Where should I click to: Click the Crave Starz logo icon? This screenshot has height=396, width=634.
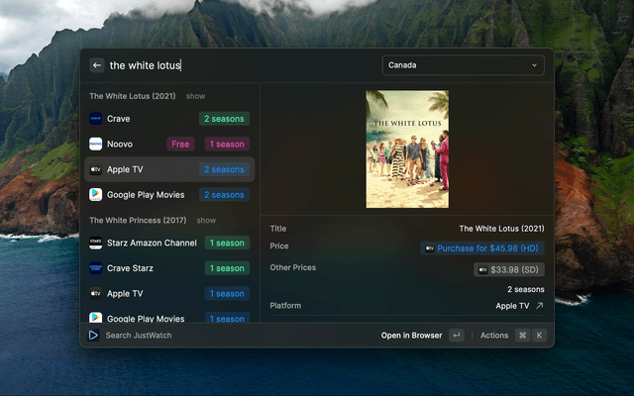[96, 268]
